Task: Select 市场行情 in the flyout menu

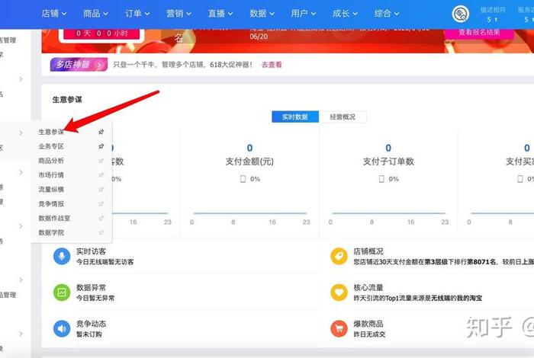Action: click(x=51, y=175)
